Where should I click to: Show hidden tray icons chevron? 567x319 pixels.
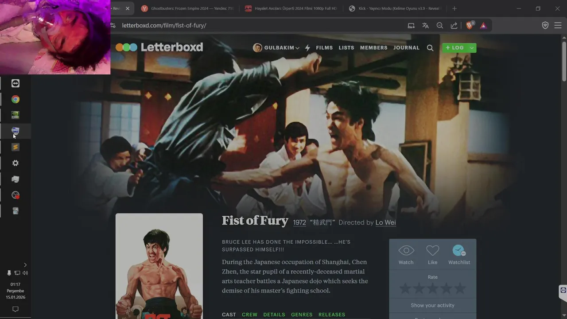[x=25, y=265]
